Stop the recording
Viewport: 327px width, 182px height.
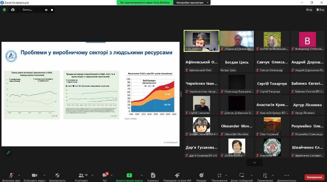click(52, 10)
